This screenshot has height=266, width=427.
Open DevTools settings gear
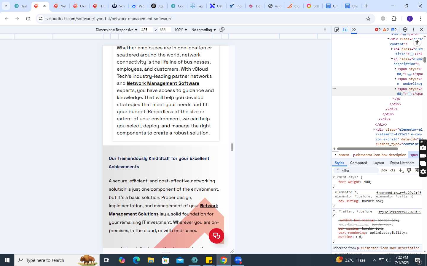[405, 30]
